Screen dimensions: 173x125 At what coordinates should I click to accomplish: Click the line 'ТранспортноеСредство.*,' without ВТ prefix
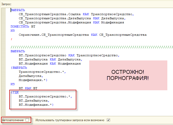[x=42, y=72]
